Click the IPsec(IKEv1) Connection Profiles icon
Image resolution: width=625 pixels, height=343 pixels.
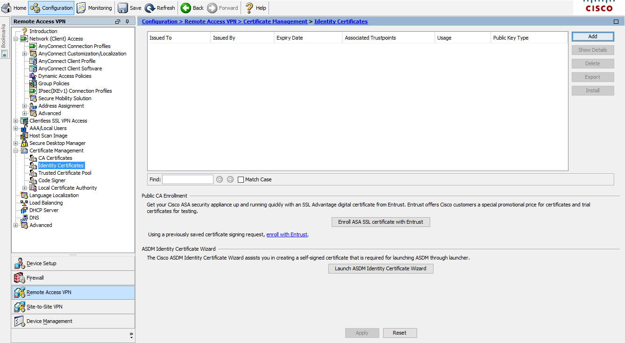pyautogui.click(x=33, y=91)
